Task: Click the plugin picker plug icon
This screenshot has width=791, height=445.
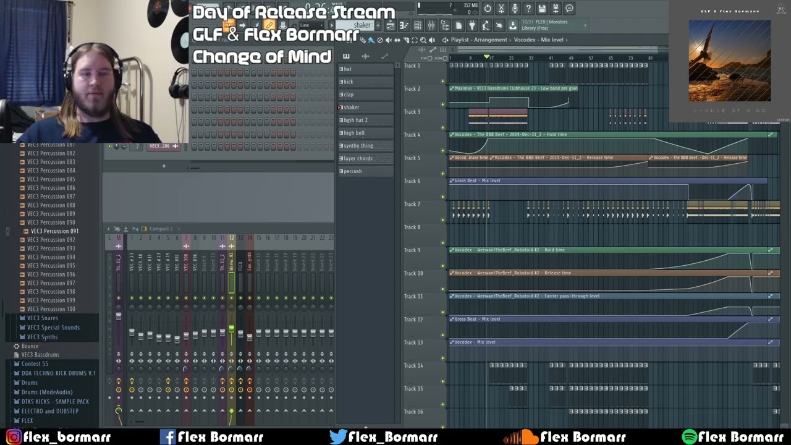Action: pos(472,25)
